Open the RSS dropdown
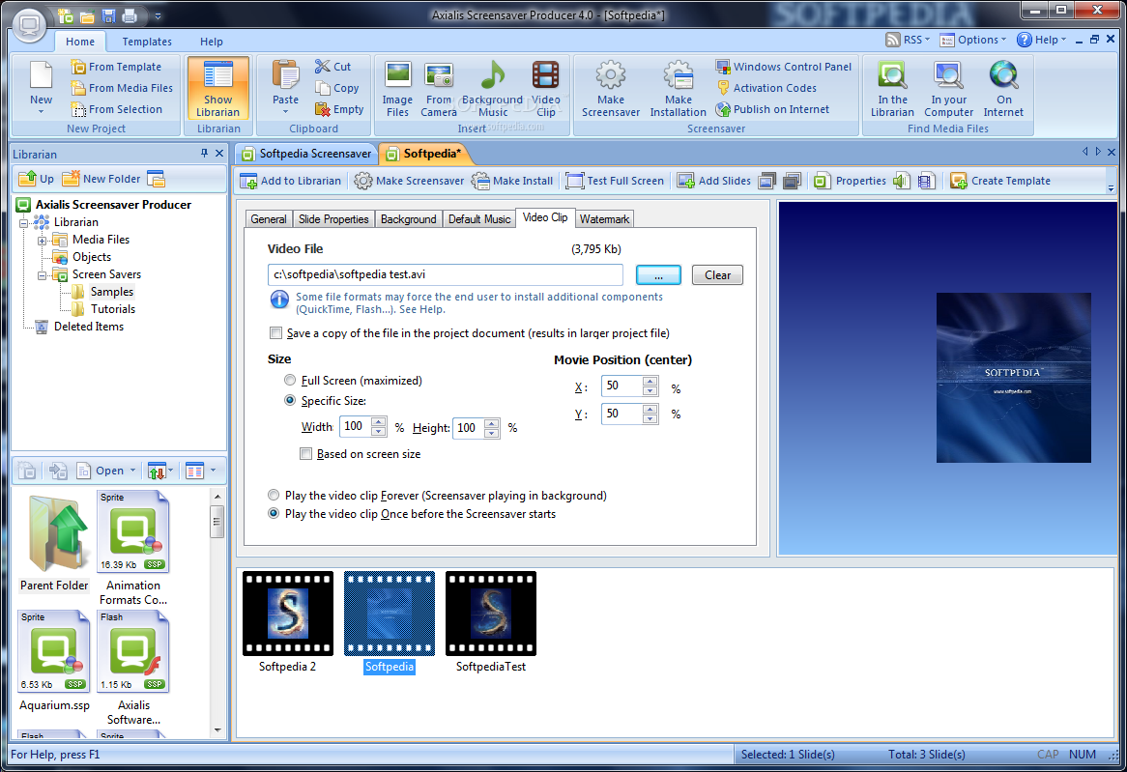1127x772 pixels. [x=908, y=40]
